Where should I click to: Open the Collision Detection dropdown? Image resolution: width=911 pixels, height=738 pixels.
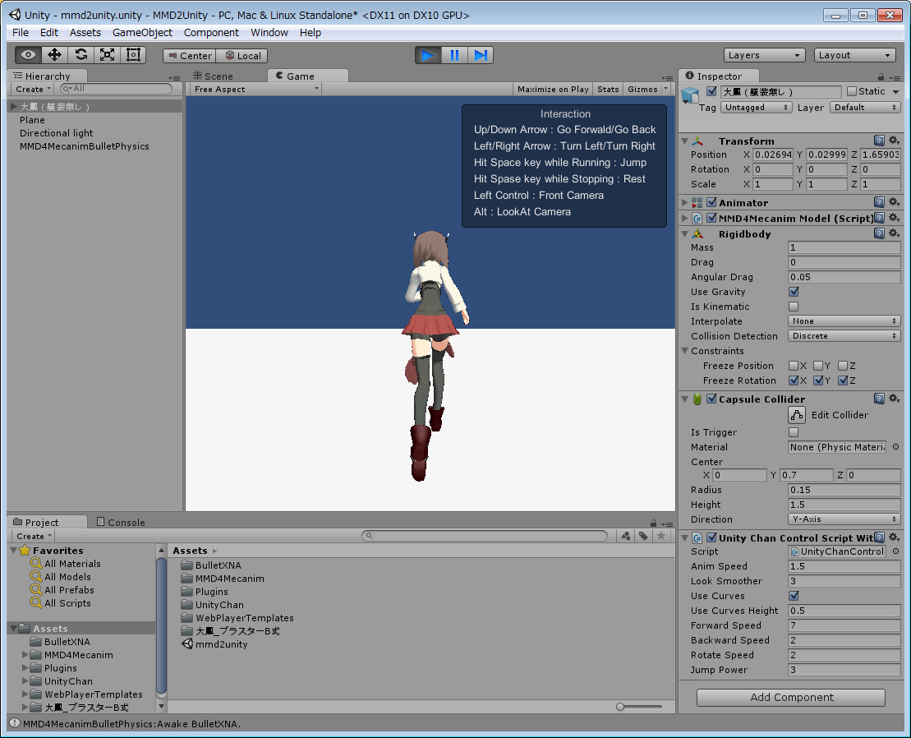point(844,336)
